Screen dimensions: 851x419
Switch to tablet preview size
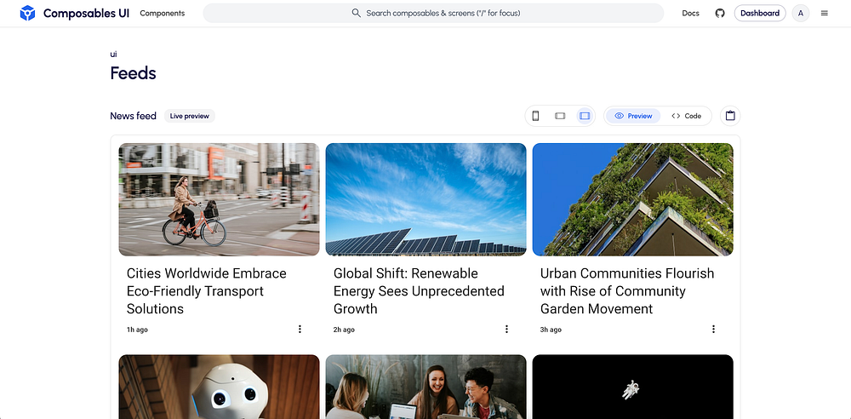click(x=560, y=116)
